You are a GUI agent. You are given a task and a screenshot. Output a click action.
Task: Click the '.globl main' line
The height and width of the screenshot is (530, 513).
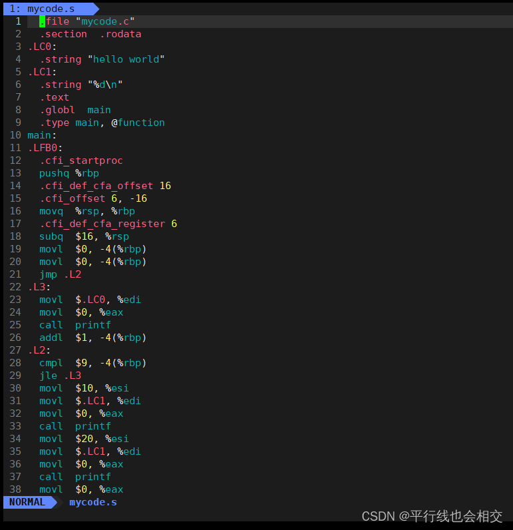tap(75, 110)
